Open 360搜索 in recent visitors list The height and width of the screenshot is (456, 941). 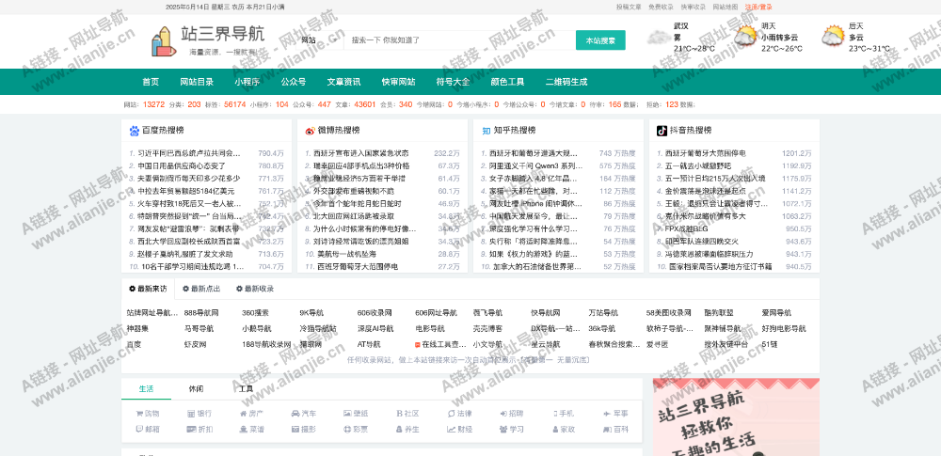coord(256,313)
